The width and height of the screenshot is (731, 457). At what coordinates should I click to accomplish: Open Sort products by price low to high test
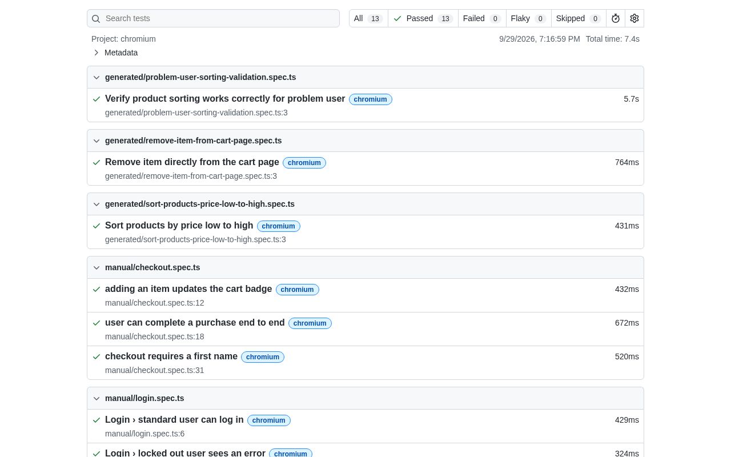pos(179,226)
